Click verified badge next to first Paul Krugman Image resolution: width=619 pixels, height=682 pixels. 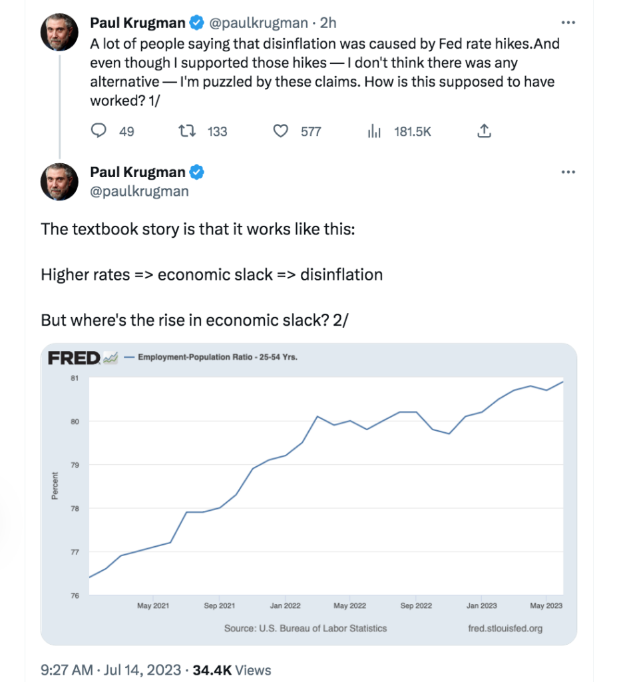[197, 23]
